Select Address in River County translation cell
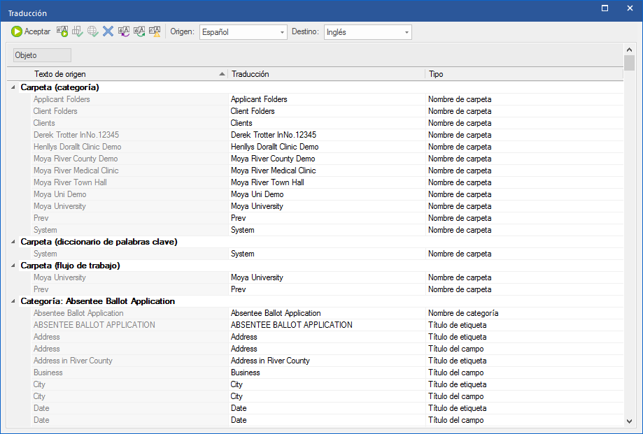 pos(327,361)
